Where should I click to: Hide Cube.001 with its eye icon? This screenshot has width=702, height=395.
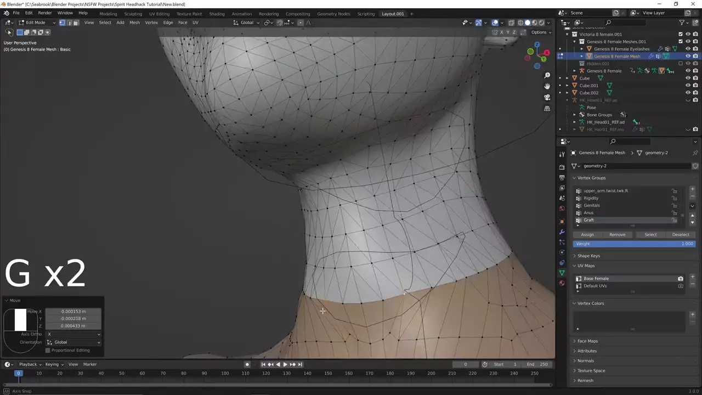[x=688, y=86]
